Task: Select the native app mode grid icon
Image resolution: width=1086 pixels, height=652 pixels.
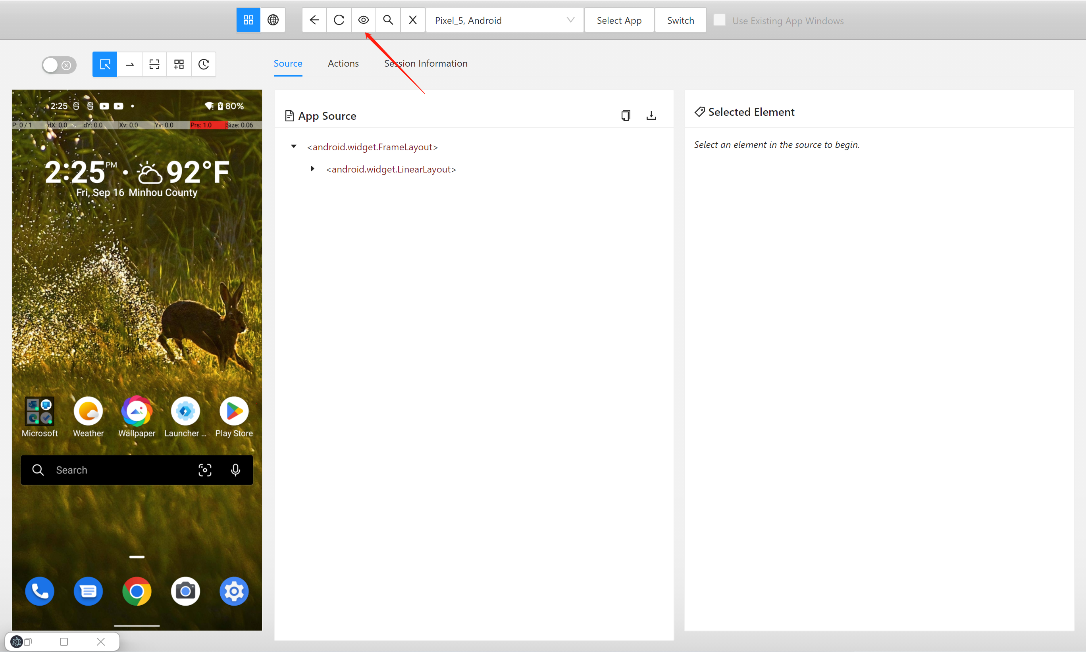Action: click(x=248, y=20)
